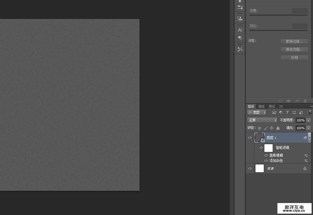Screen dimensions: 313x215
Task: Toggle visibility of 添加杂色 filter
Action: pyautogui.click(x=266, y=161)
